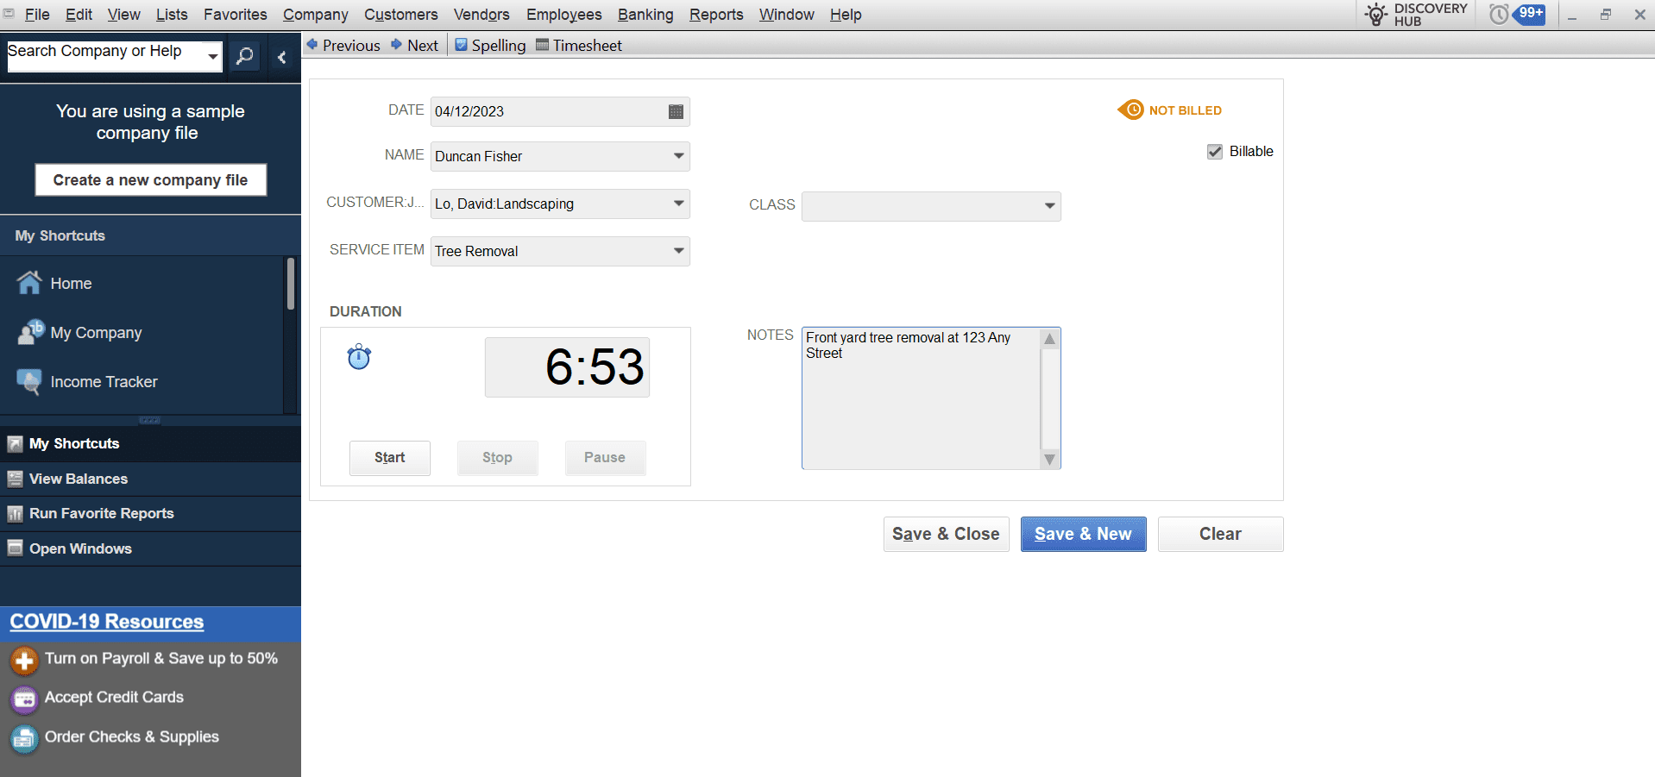Open the Banking menu
The width and height of the screenshot is (1655, 777).
(645, 15)
